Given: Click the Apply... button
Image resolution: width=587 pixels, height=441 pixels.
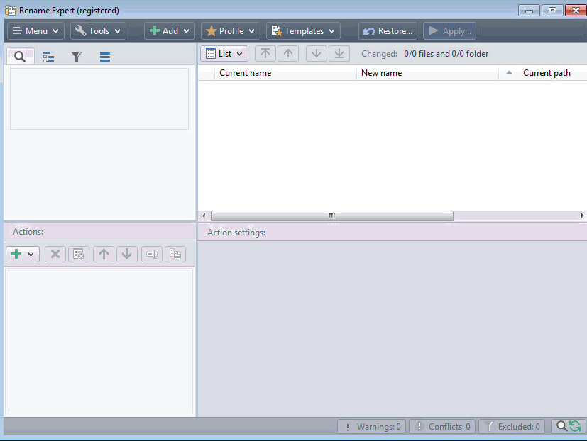Looking at the screenshot, I should [x=449, y=31].
